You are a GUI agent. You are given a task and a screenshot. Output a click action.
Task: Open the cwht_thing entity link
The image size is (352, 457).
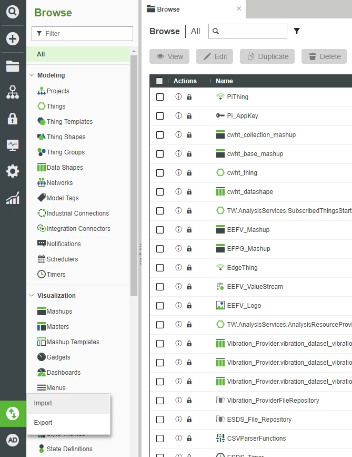[x=242, y=173]
